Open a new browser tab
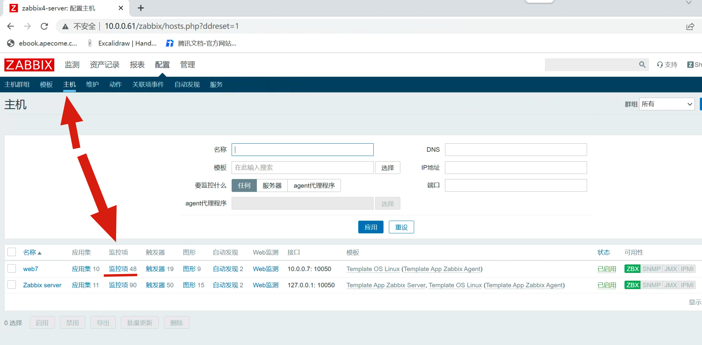Screen dimensions: 702x345 (x=141, y=8)
